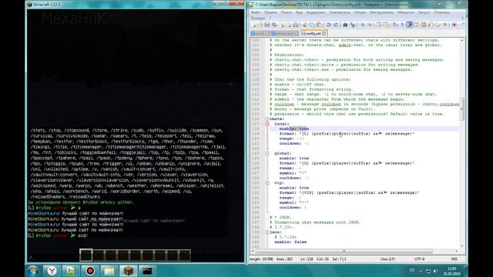Viewport: 493px width, 277px height.
Task: Close the config.yml tab with its red X
Action: coord(324,33)
